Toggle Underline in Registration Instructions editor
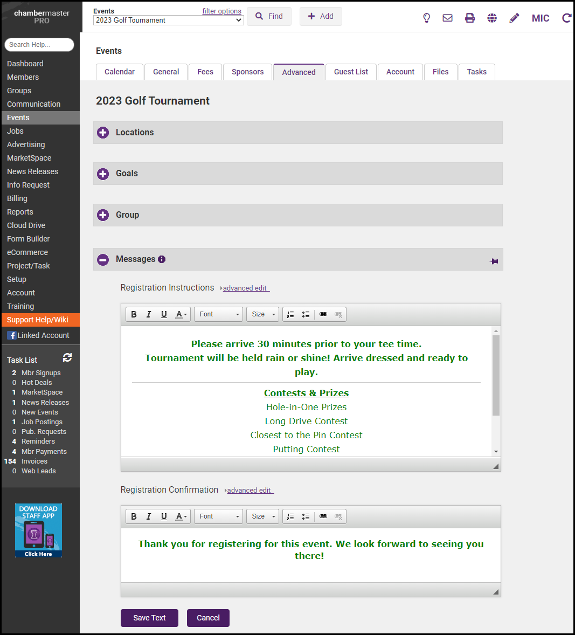 tap(164, 314)
